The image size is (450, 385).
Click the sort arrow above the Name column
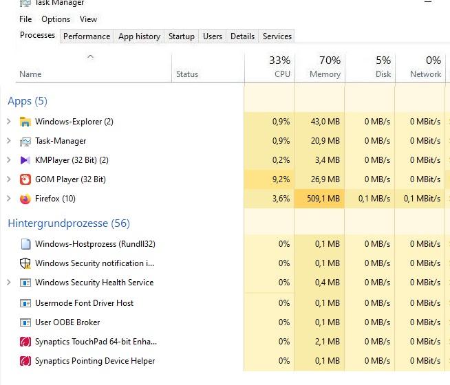(x=90, y=56)
